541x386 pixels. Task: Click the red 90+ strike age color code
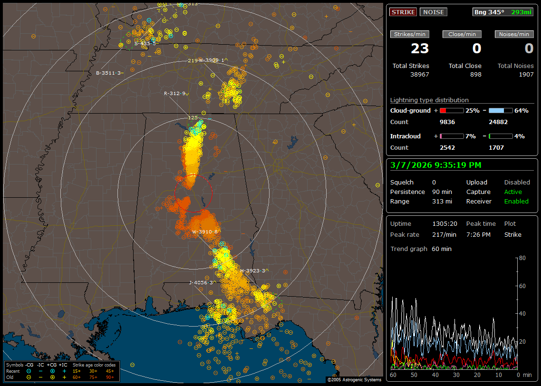pos(110,376)
